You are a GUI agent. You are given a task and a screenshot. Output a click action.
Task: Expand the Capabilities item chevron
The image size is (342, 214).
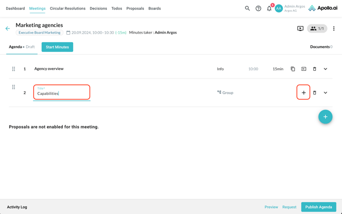pos(325,93)
